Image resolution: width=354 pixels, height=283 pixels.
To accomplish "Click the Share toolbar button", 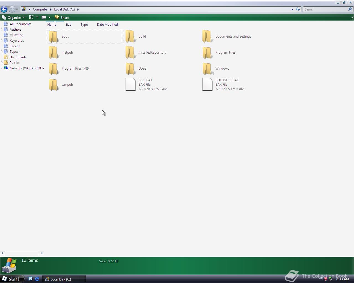I will (x=62, y=17).
